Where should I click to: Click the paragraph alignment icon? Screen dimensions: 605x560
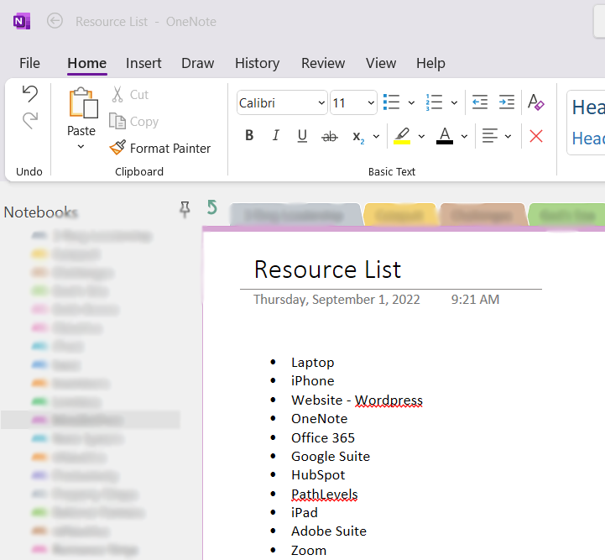pos(490,136)
